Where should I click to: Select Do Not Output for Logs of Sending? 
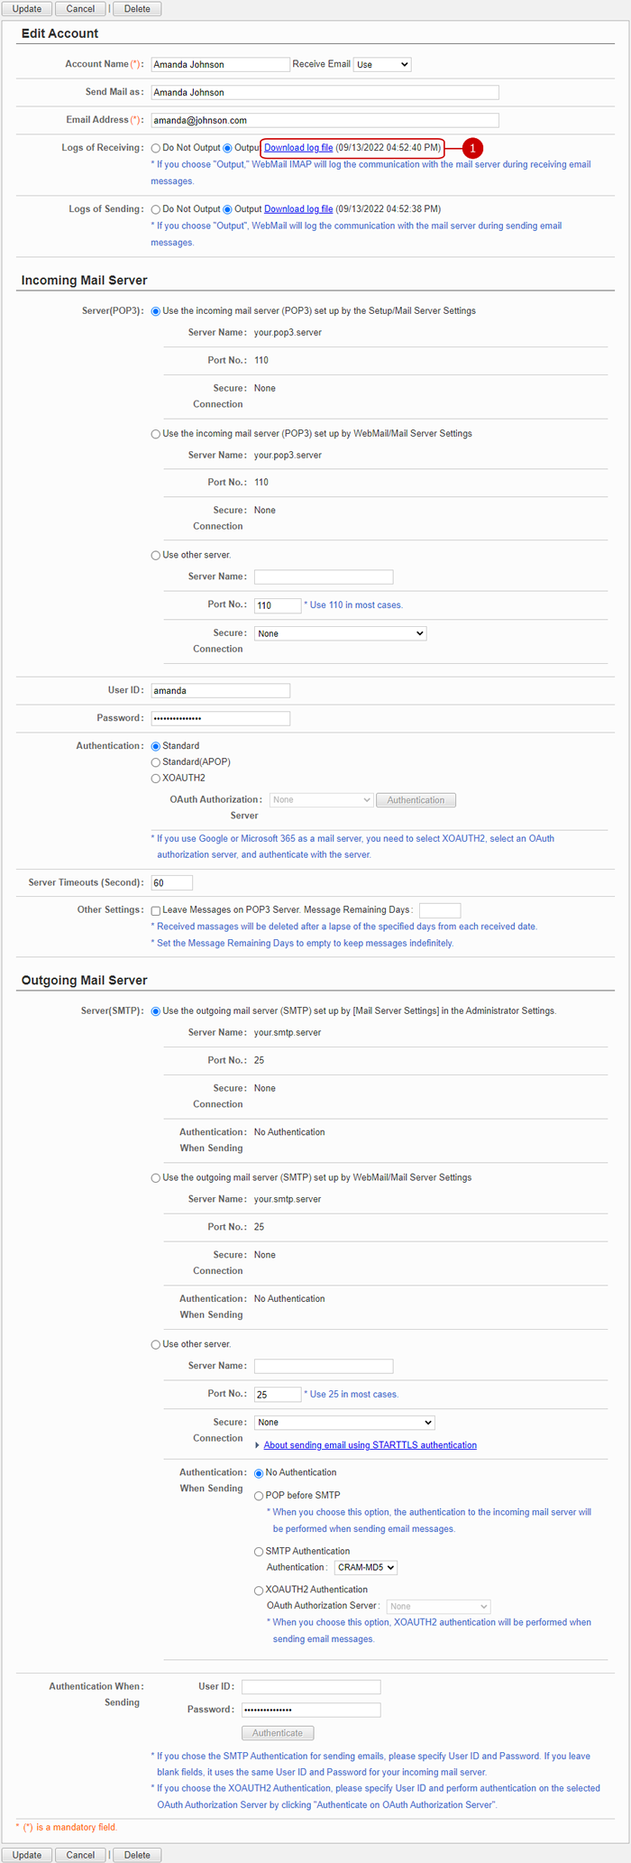(x=156, y=209)
